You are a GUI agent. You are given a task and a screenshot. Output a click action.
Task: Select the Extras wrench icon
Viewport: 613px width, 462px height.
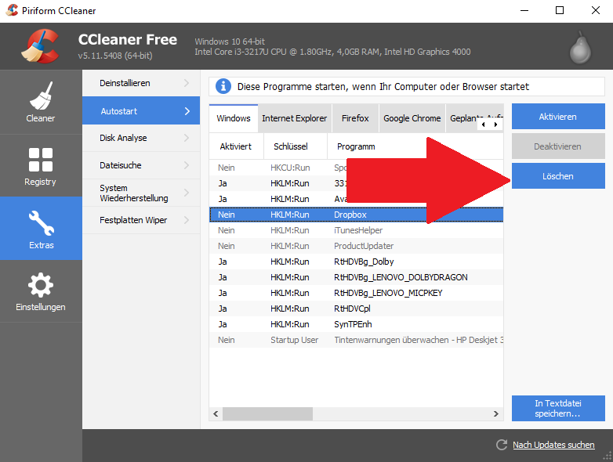point(40,228)
